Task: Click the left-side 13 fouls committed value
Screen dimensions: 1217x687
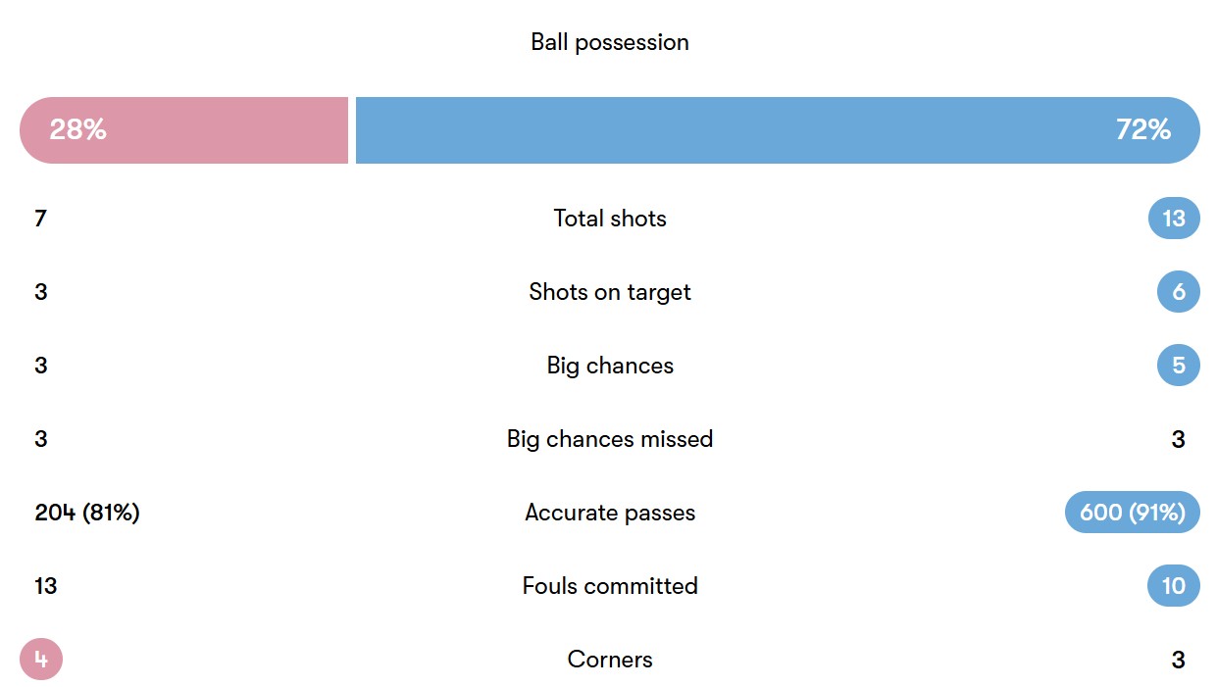Action: [x=45, y=586]
